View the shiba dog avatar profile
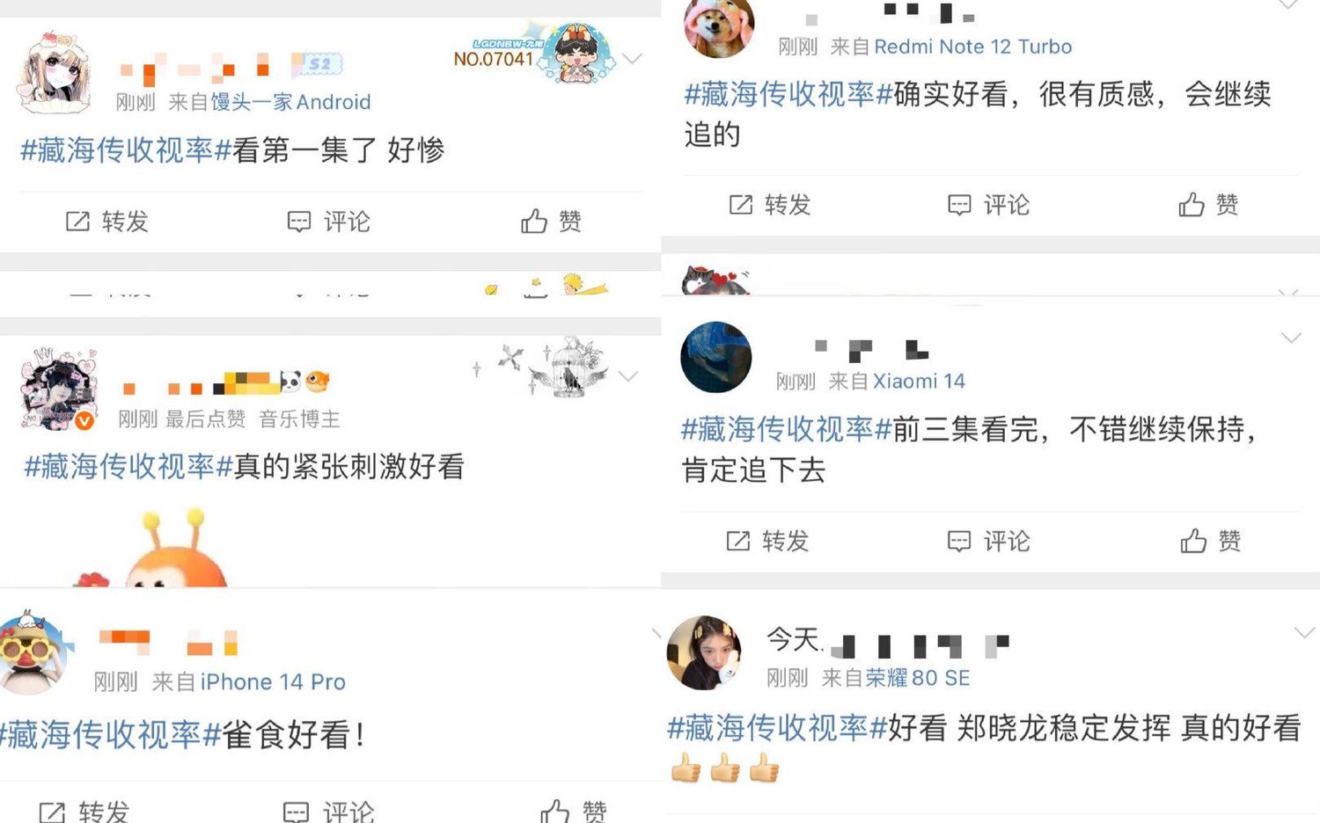 tap(719, 26)
